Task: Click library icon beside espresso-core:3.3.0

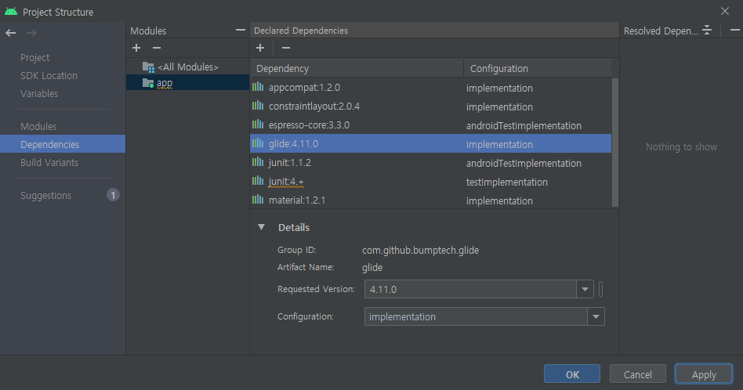Action: 258,125
